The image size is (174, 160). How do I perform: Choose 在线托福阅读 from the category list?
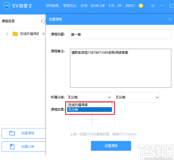89,105
